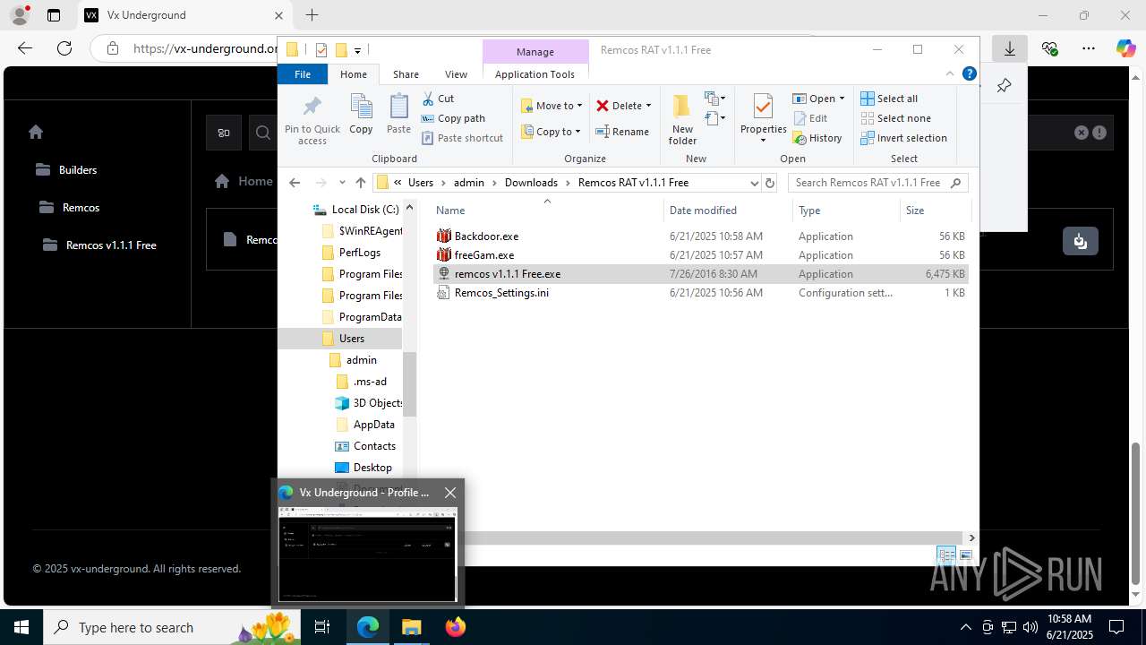Open Edge Copilot icon

point(1125,48)
